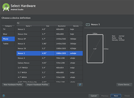This screenshot has height=98, width=134.
Task: Select the TV category
Action: [x=8, y=29]
